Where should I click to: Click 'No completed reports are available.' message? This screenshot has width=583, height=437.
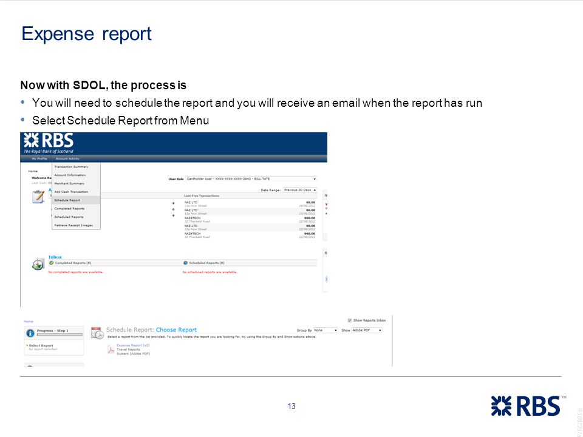(x=76, y=272)
